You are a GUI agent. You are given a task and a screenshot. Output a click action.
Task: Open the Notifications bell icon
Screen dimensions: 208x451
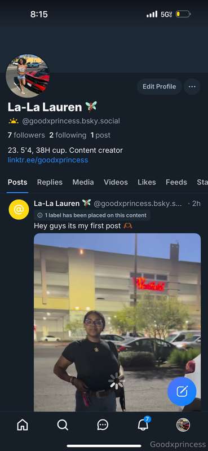coord(143,424)
